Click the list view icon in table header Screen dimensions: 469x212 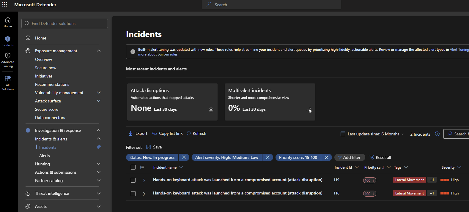tap(142, 167)
